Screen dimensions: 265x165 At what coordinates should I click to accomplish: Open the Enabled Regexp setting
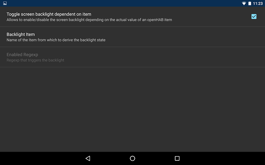tap(22, 55)
